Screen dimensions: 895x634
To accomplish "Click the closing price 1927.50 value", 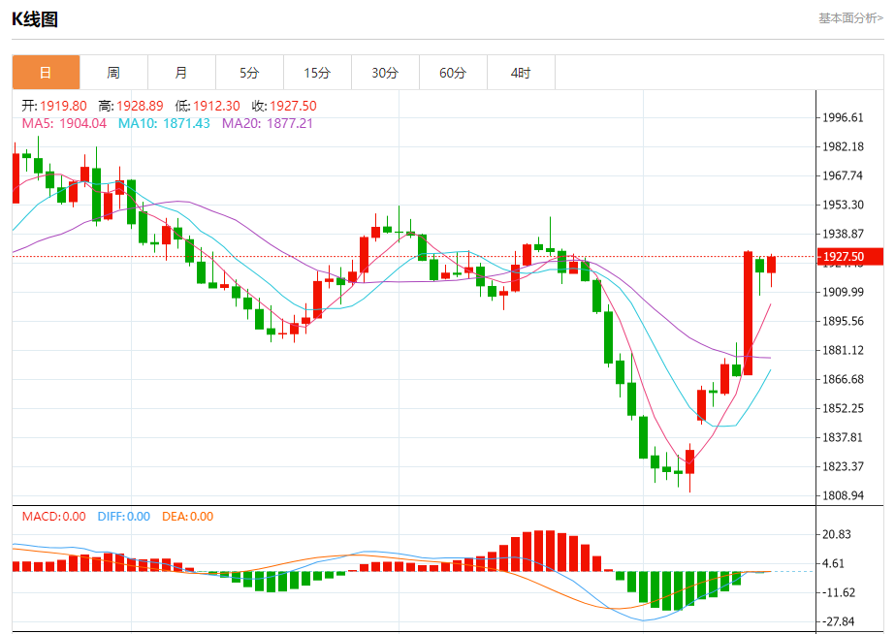I will point(293,106).
